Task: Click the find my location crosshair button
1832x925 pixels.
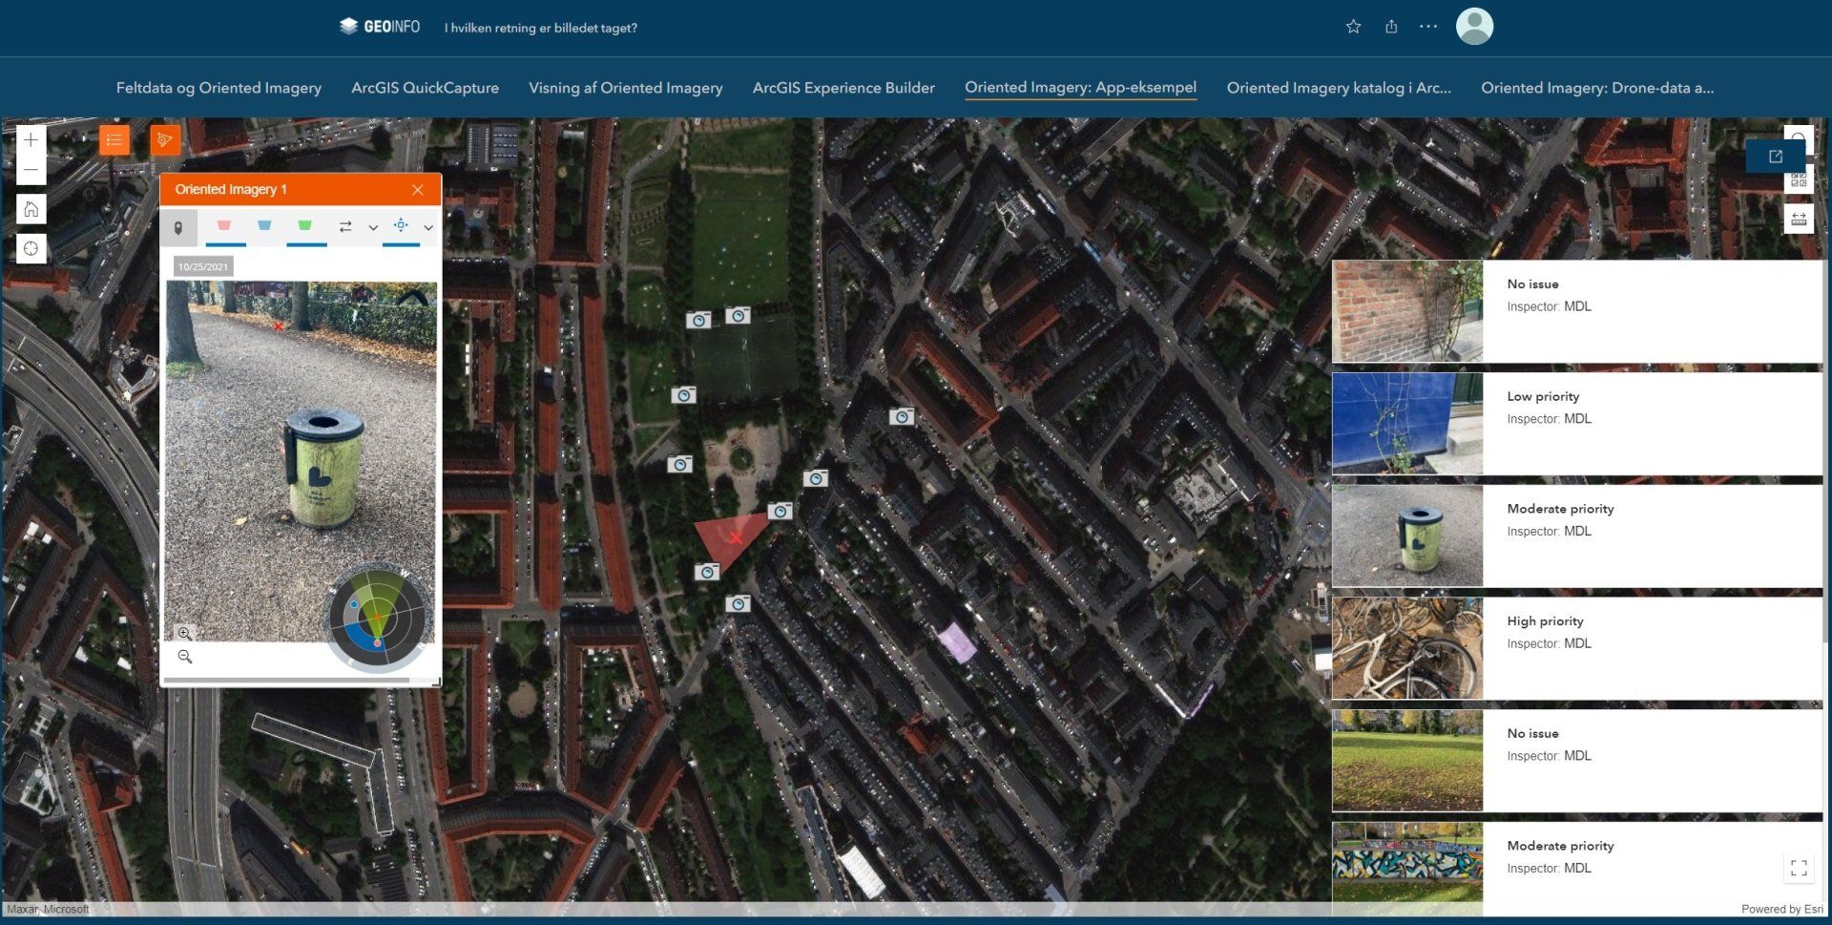Action: tap(31, 248)
